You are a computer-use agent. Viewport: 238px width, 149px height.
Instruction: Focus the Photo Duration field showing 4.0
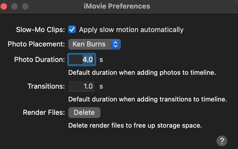[x=82, y=60]
